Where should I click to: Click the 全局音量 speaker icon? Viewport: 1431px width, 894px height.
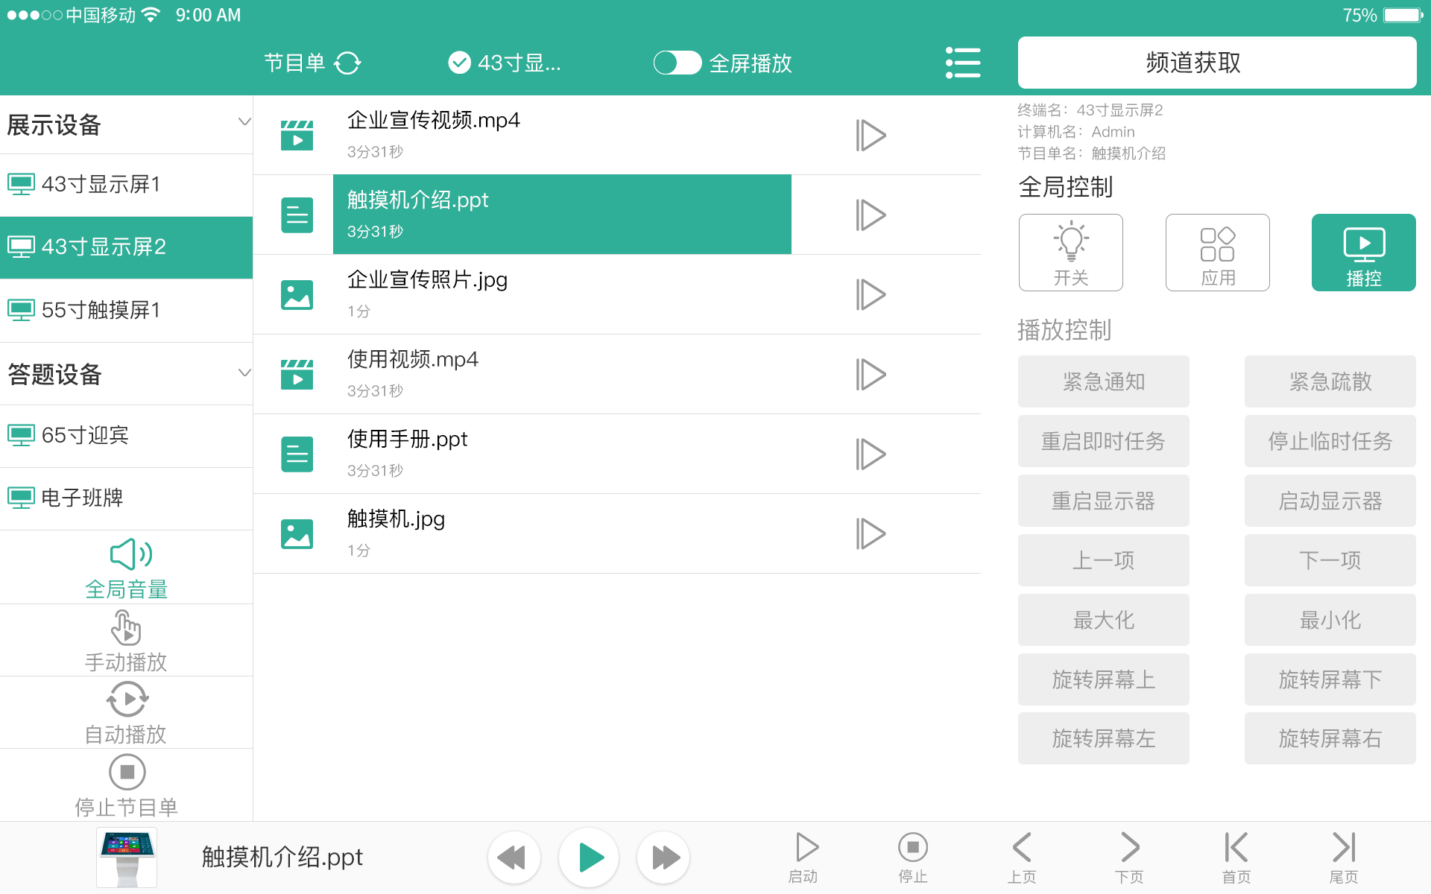(130, 554)
